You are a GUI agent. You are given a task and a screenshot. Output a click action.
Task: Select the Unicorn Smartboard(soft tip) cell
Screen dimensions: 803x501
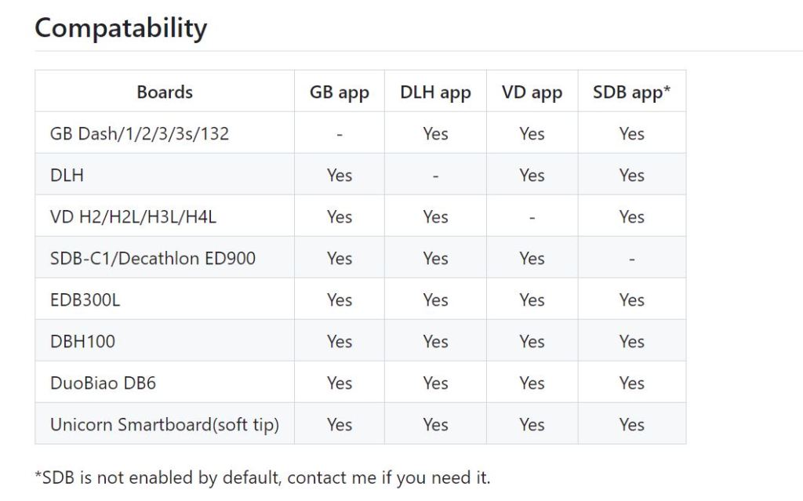165,424
